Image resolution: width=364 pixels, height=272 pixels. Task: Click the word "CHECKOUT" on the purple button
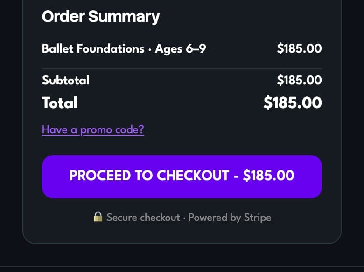tap(193, 176)
